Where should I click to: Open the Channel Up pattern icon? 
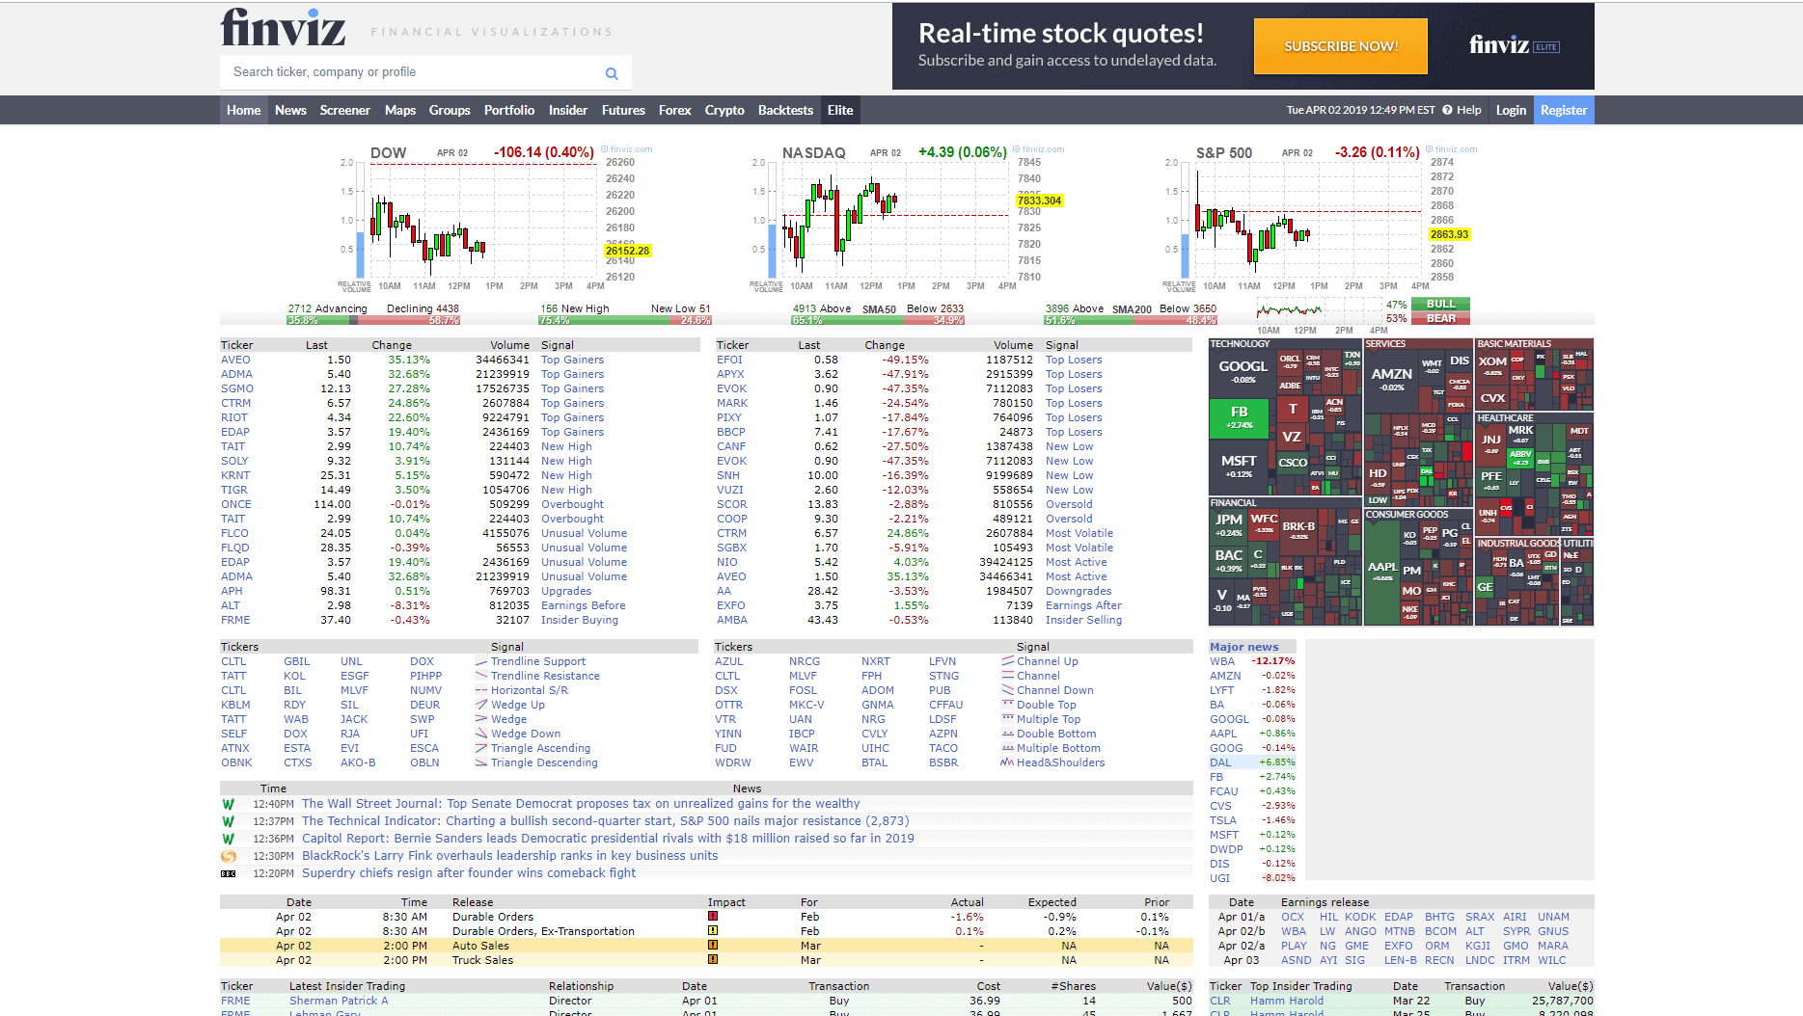pos(1007,661)
